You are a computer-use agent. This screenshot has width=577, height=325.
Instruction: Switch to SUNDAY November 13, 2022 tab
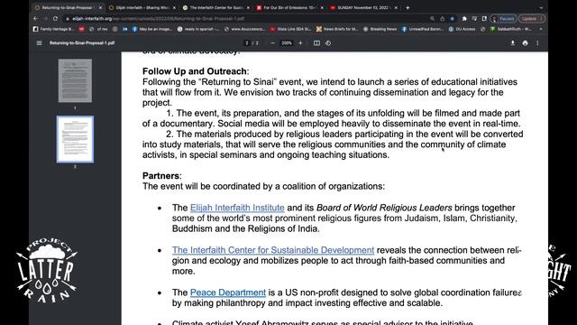tap(364, 8)
